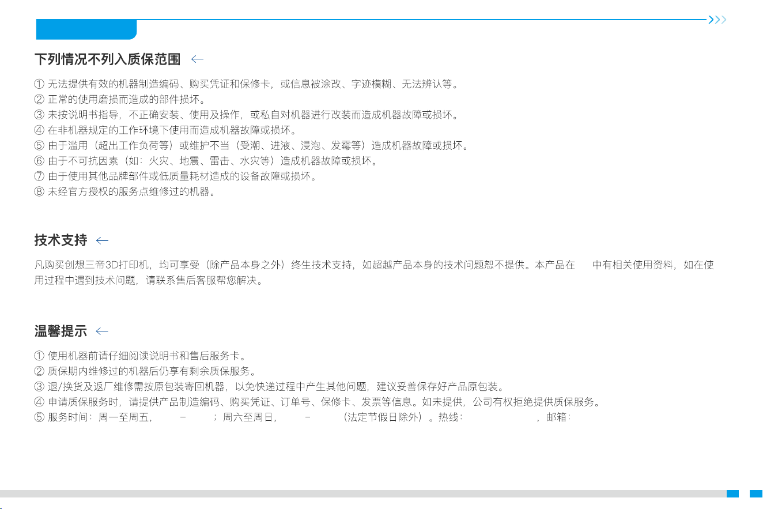Click the triple chevron arrows at top right
763x509 pixels.
717,20
